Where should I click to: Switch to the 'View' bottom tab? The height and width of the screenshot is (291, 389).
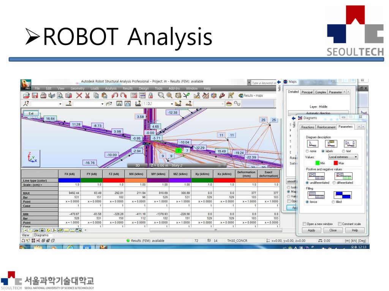coord(25,235)
